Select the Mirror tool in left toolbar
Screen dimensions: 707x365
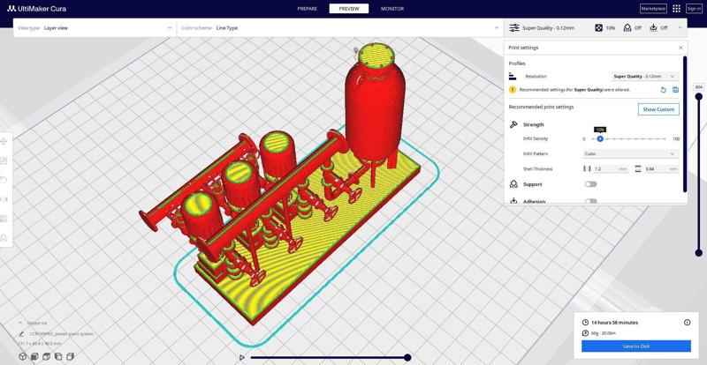[4, 199]
